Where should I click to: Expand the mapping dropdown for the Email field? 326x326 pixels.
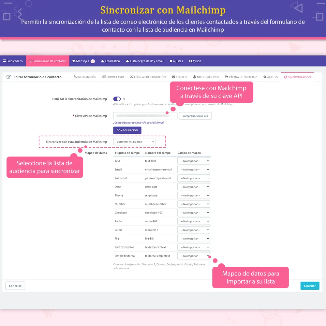(x=193, y=169)
